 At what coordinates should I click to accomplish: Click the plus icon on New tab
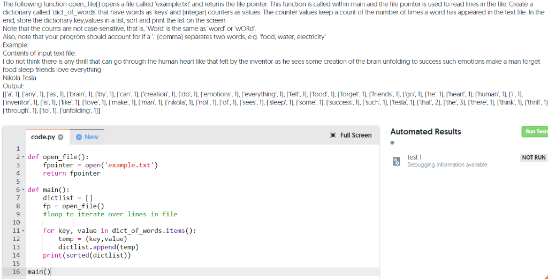[79, 137]
